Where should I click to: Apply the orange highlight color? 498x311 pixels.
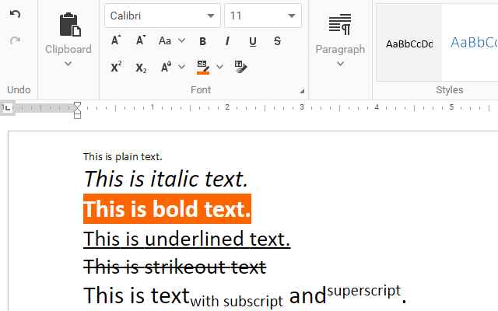pos(202,68)
